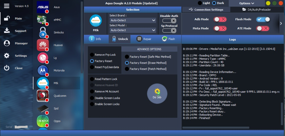Open the Select Brand dropdown
The image size is (285, 136).
[133, 20]
